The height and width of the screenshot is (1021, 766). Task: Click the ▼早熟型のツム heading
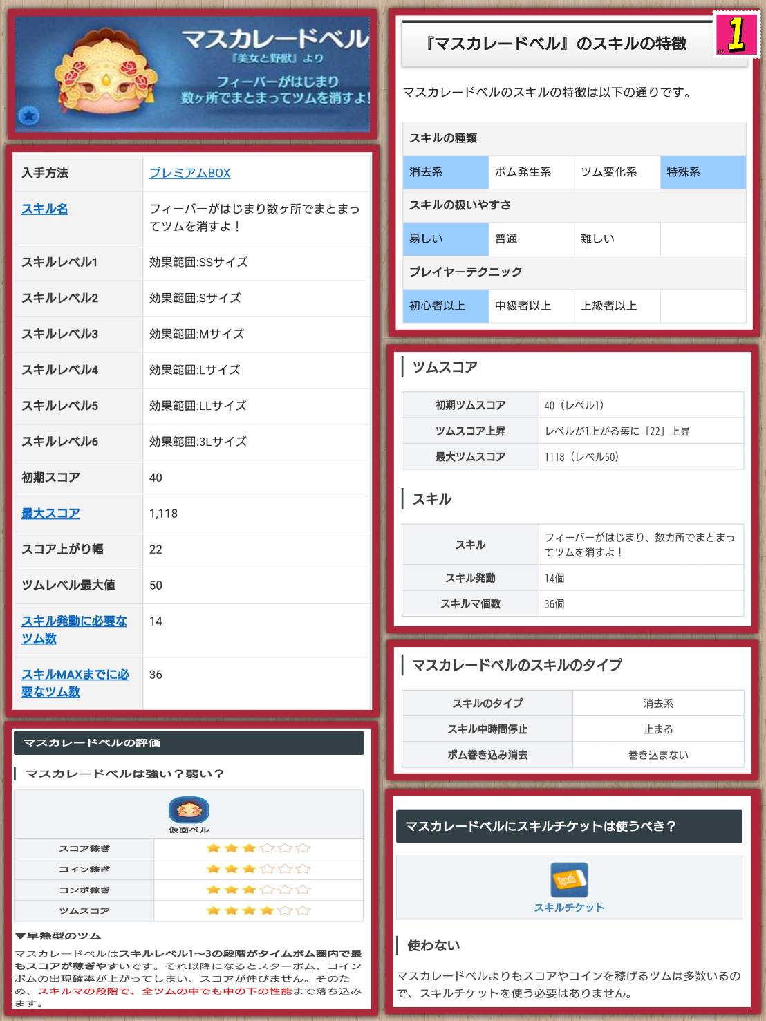[58, 936]
